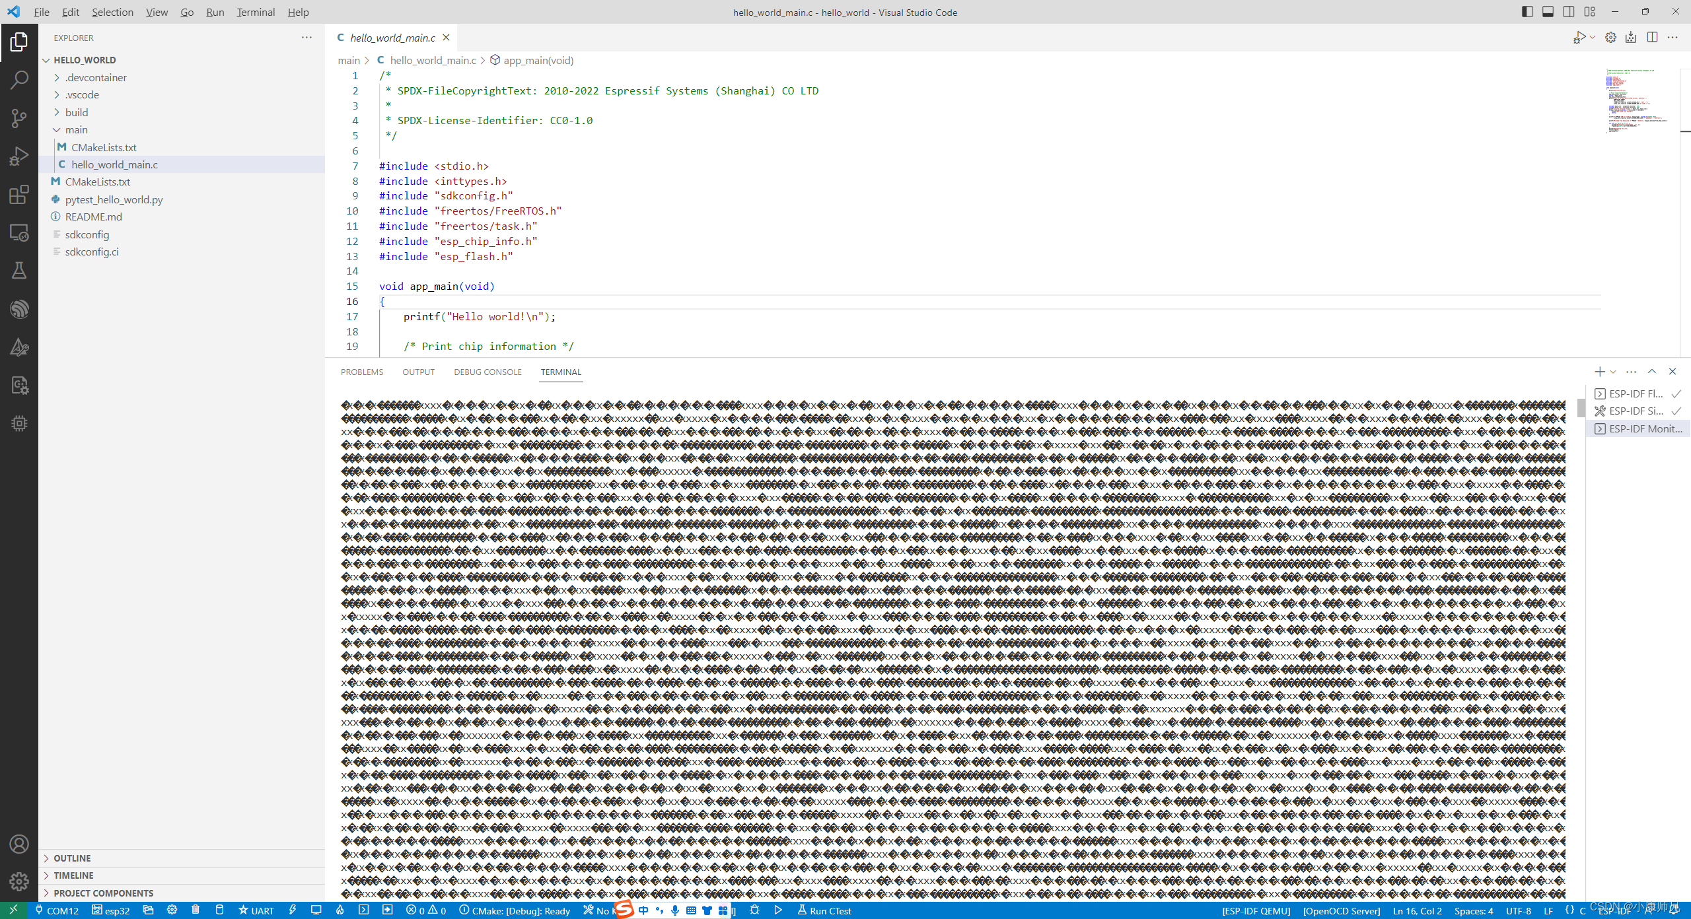Open the Terminal menu

coord(256,12)
